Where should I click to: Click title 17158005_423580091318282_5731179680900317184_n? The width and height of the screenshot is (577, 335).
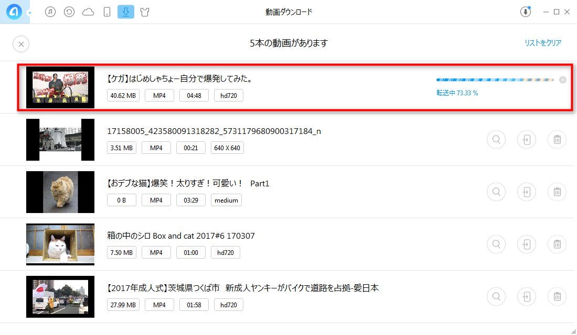(214, 131)
